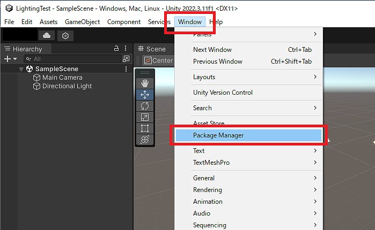Open the Hierarchy scene search window icon
This screenshot has width=375, height=230.
(x=126, y=59)
